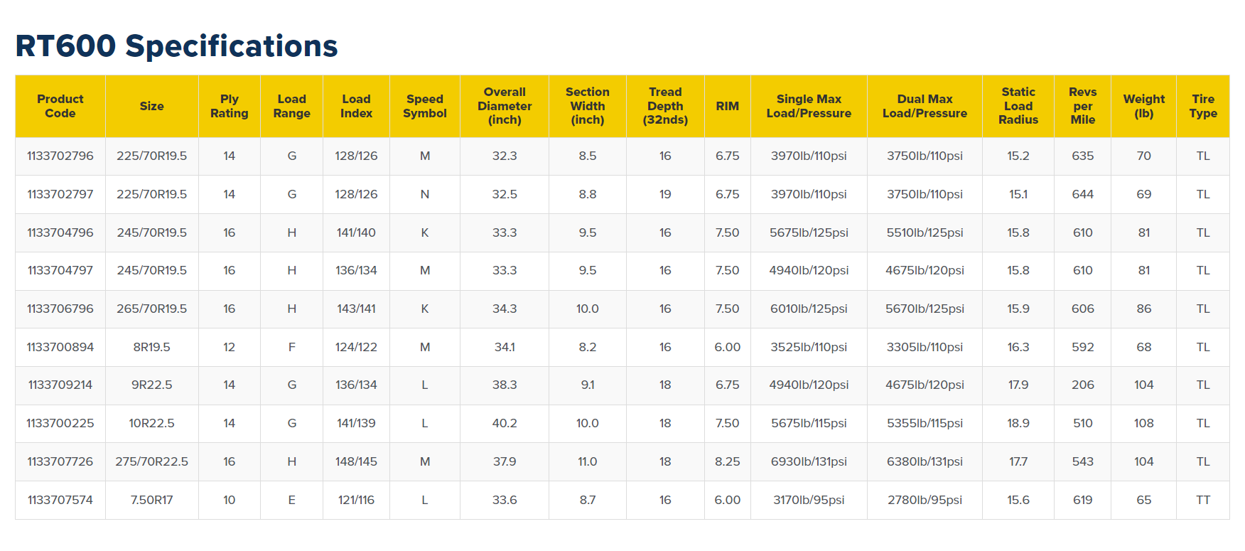Click the 40.2 overall diameter cell
Screen dimensions: 1245x551
pyautogui.click(x=505, y=423)
